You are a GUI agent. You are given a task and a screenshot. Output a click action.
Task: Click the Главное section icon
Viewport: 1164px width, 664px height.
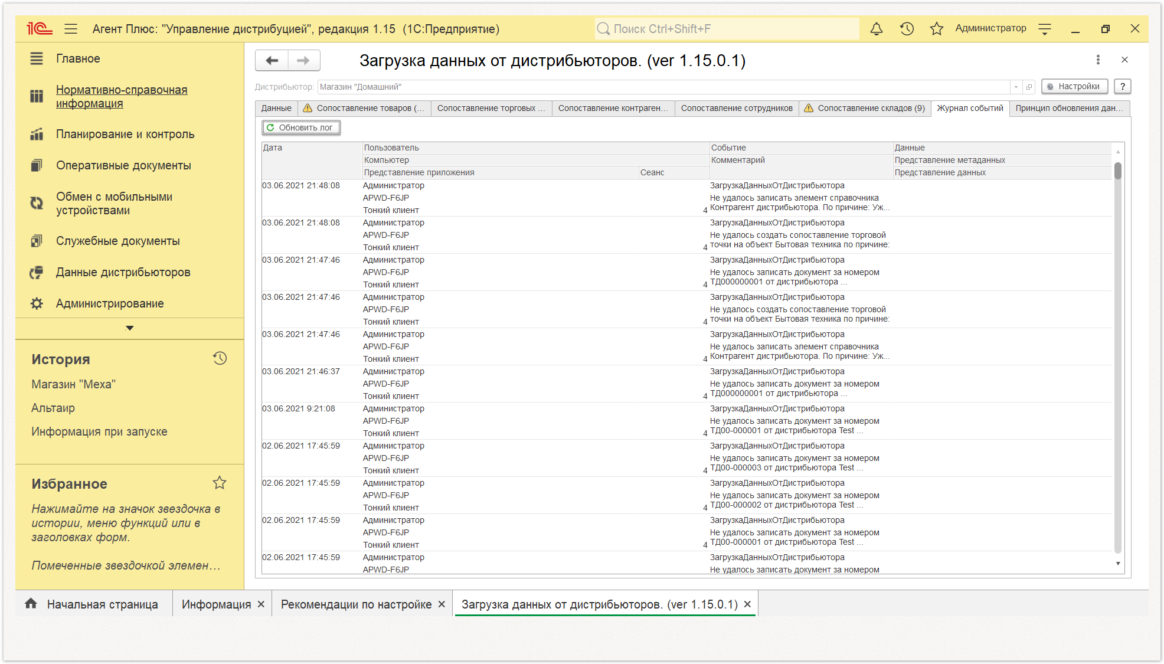click(37, 58)
